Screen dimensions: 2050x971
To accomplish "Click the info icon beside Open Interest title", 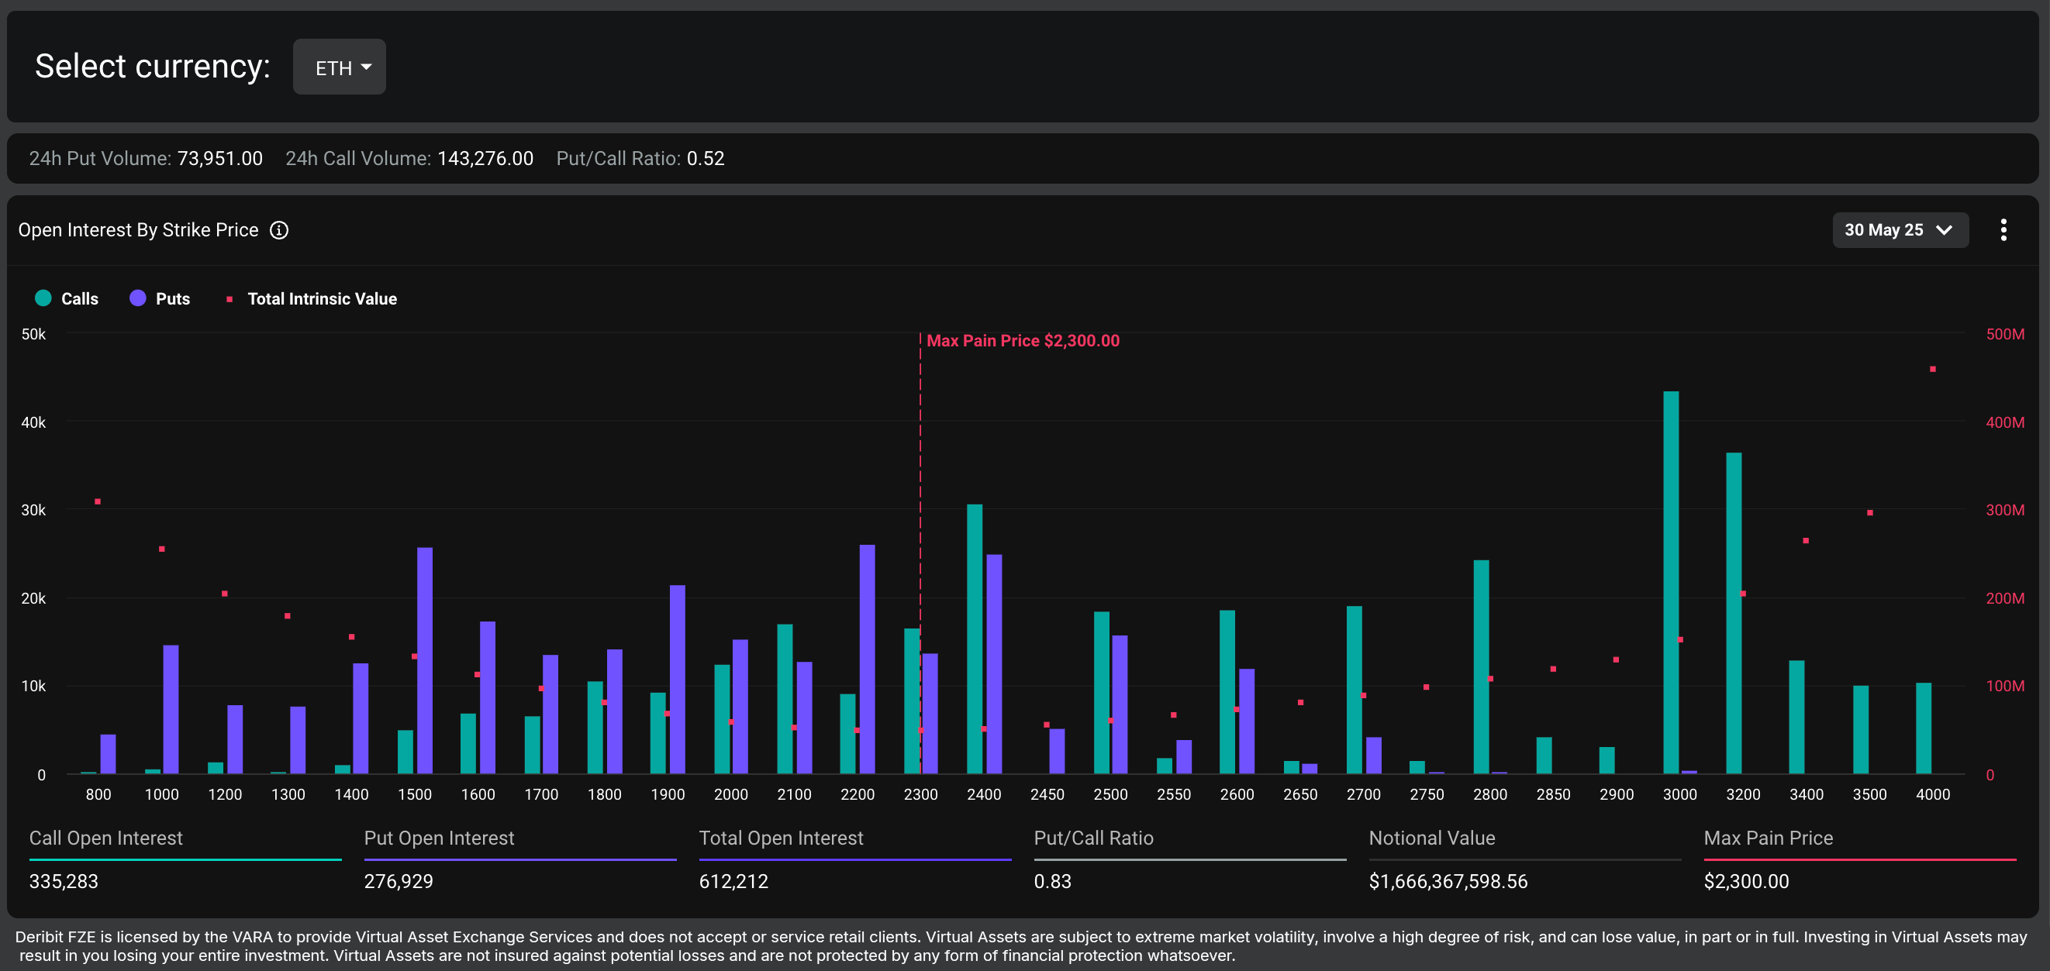I will point(278,230).
